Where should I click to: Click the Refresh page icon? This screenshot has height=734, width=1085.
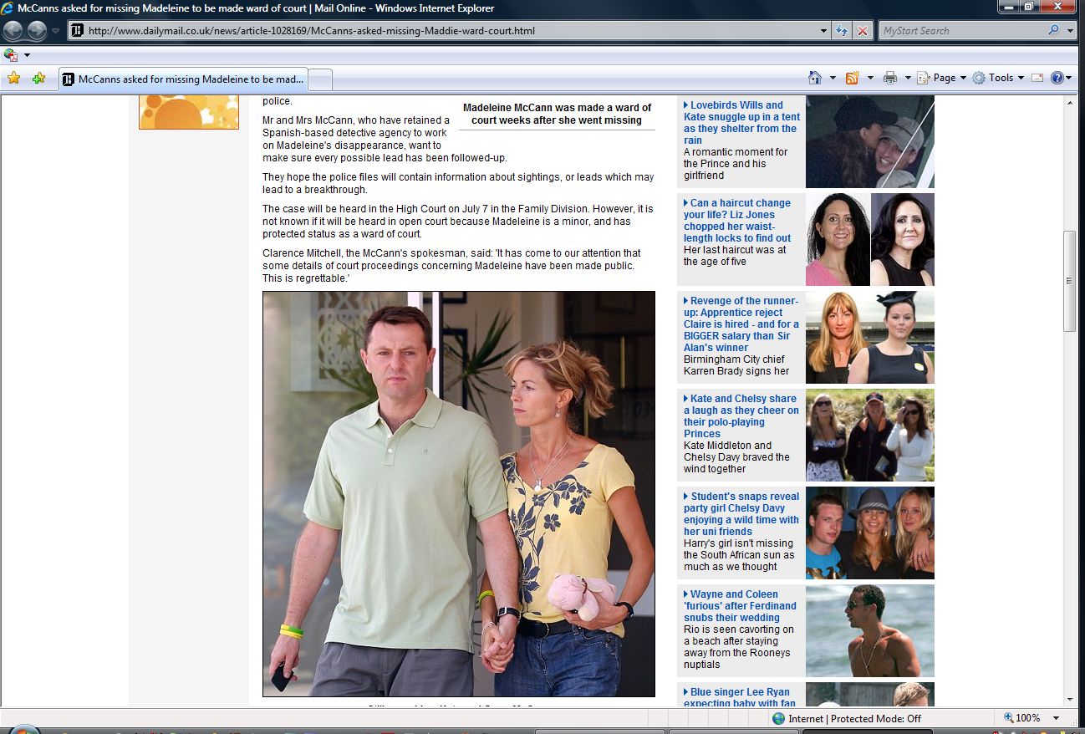[843, 31]
